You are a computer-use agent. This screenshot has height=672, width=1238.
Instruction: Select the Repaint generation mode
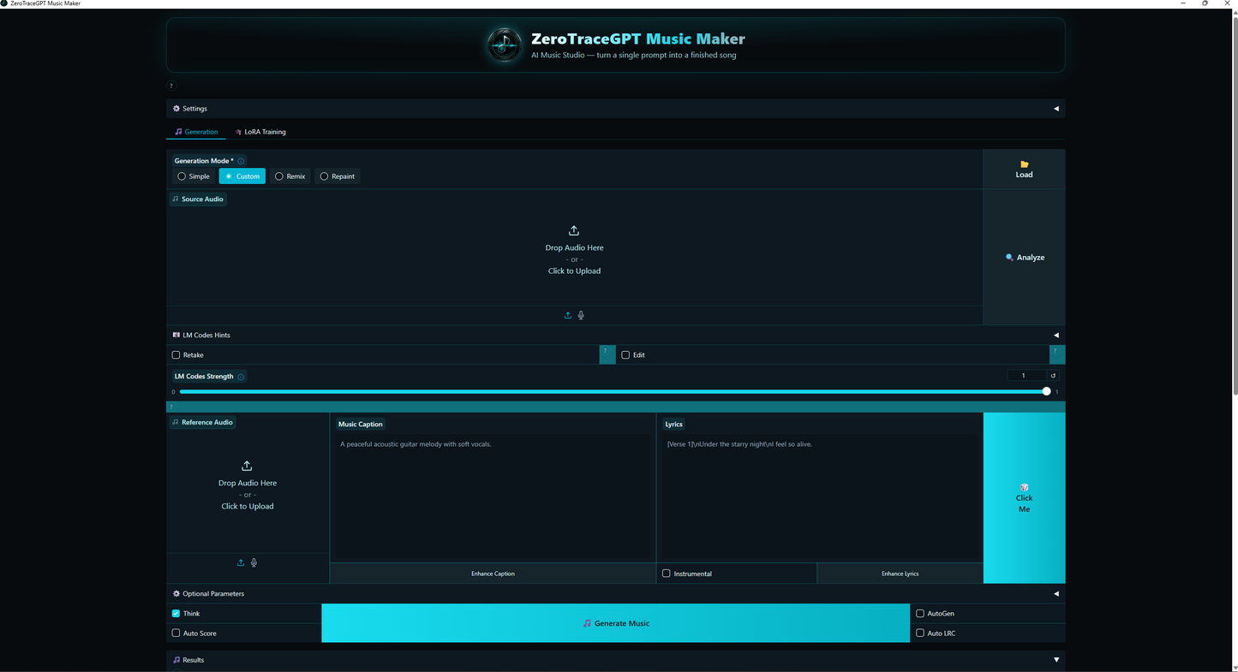338,176
